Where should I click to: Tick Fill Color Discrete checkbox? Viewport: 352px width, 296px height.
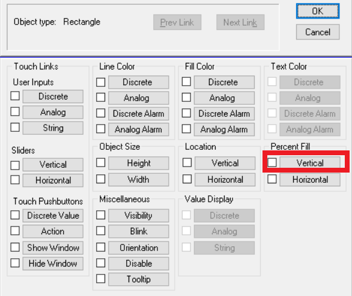[186, 81]
